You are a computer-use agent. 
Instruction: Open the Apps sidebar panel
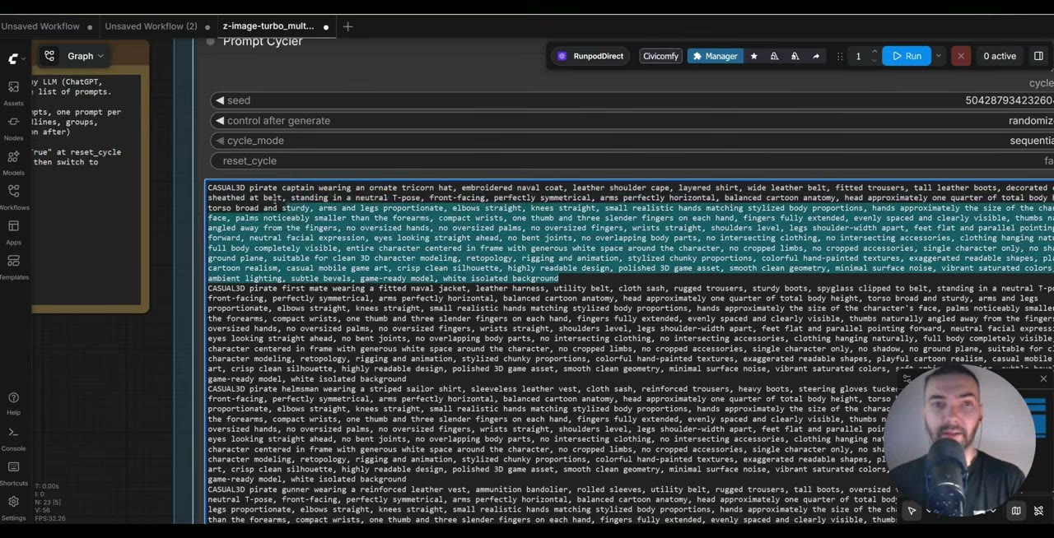pyautogui.click(x=13, y=231)
